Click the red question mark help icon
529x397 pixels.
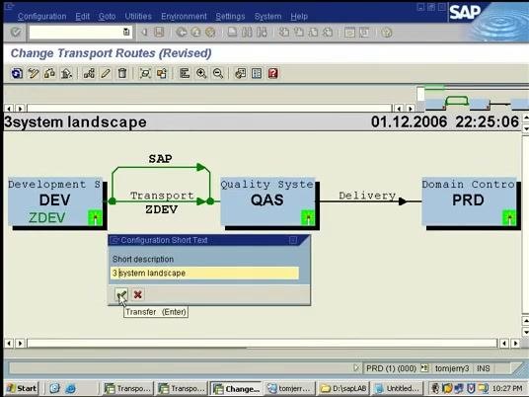pos(273,73)
